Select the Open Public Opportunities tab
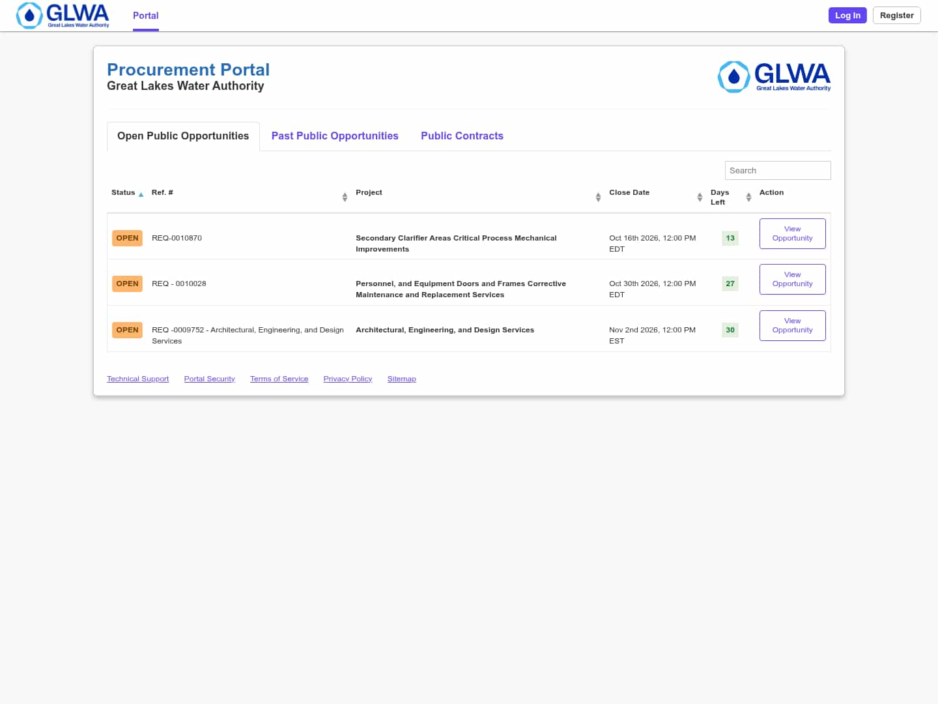 point(183,136)
